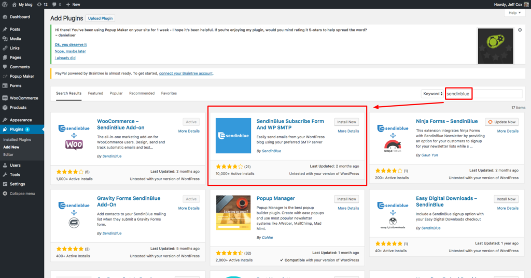Switch to the Featured tab
The width and height of the screenshot is (531, 278).
(95, 93)
